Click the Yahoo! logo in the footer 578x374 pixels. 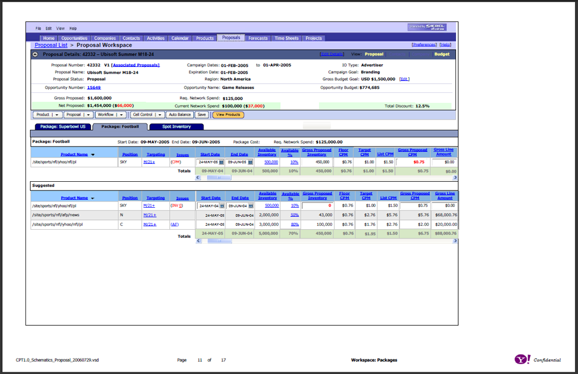pyautogui.click(x=522, y=359)
